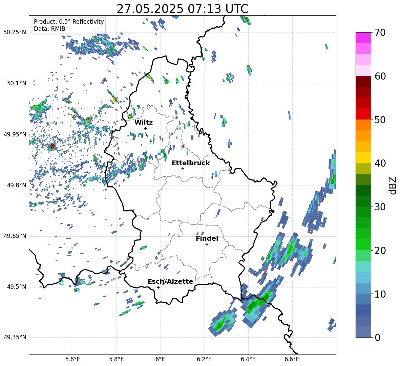Click the 49.95°N latitude label
The width and height of the screenshot is (401, 366).
pos(15,134)
